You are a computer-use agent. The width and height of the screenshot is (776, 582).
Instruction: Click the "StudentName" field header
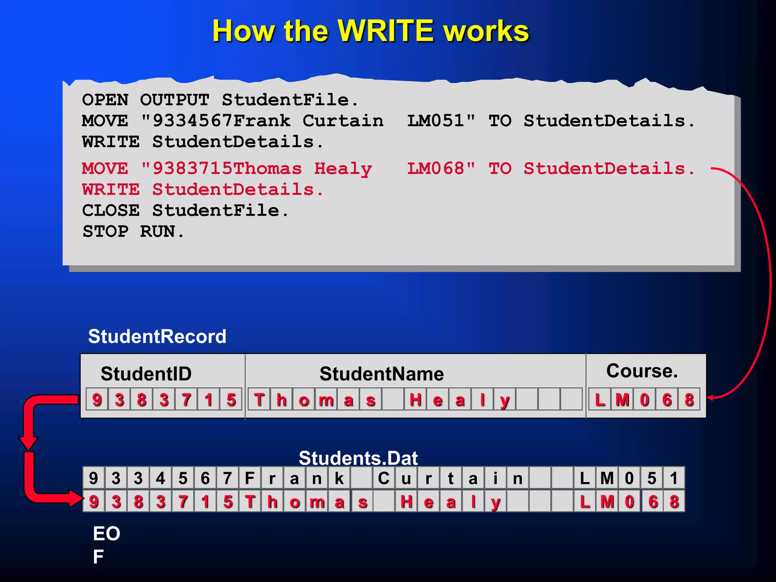(x=382, y=374)
